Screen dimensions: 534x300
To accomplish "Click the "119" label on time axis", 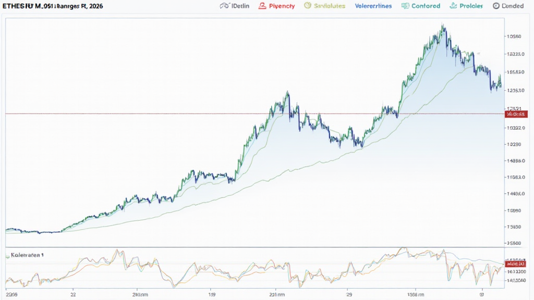I will [212, 294].
